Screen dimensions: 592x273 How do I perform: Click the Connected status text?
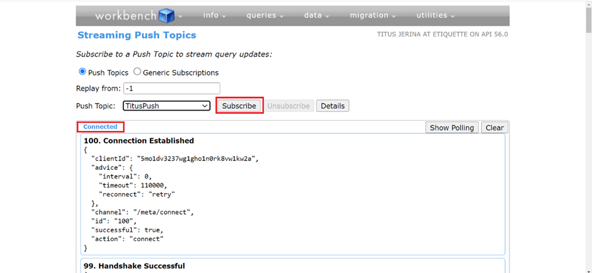tap(100, 126)
